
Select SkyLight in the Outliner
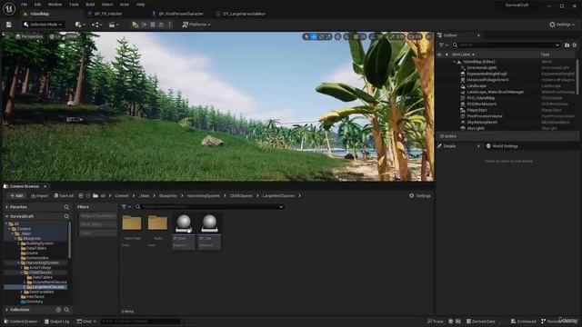[476, 128]
